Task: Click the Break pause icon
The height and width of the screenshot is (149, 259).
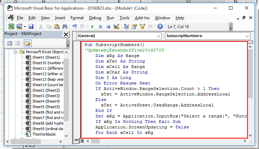Action: point(100,26)
